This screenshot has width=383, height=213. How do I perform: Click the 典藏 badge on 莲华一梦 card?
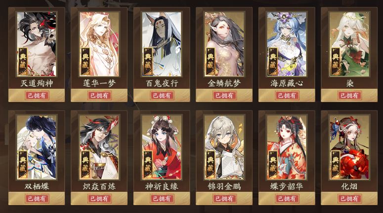click(85, 61)
